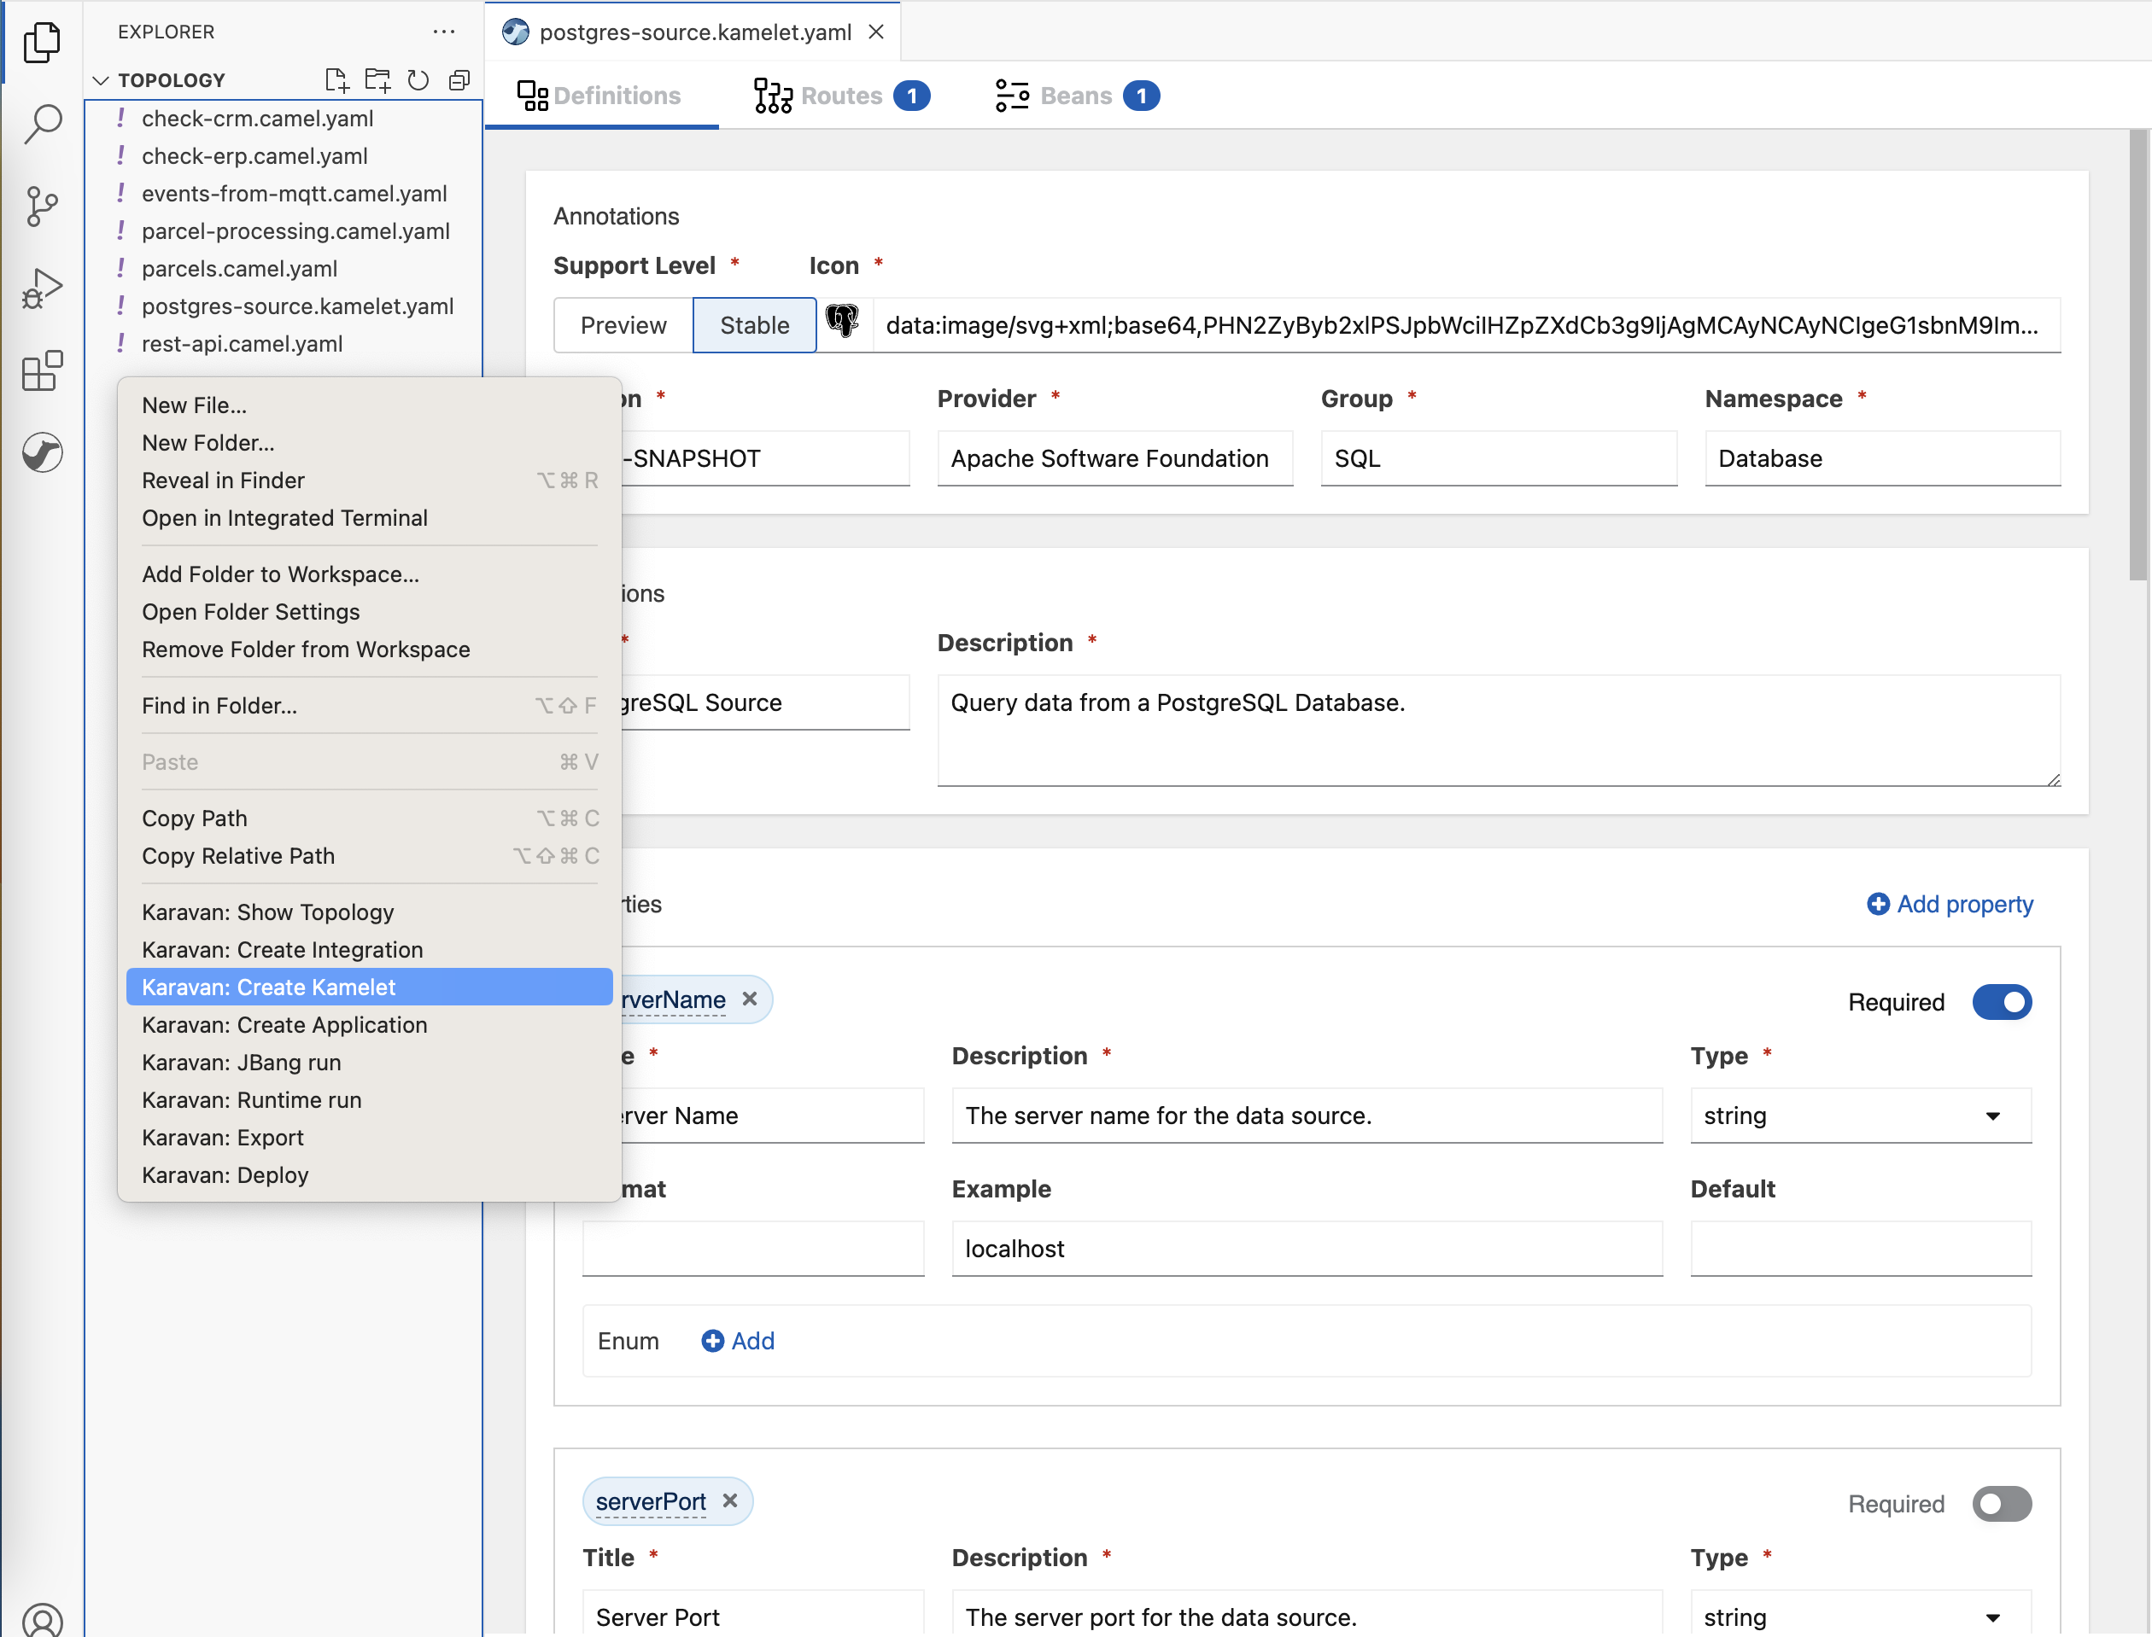2152x1637 pixels.
Task: Click the Add property link
Action: click(1950, 904)
